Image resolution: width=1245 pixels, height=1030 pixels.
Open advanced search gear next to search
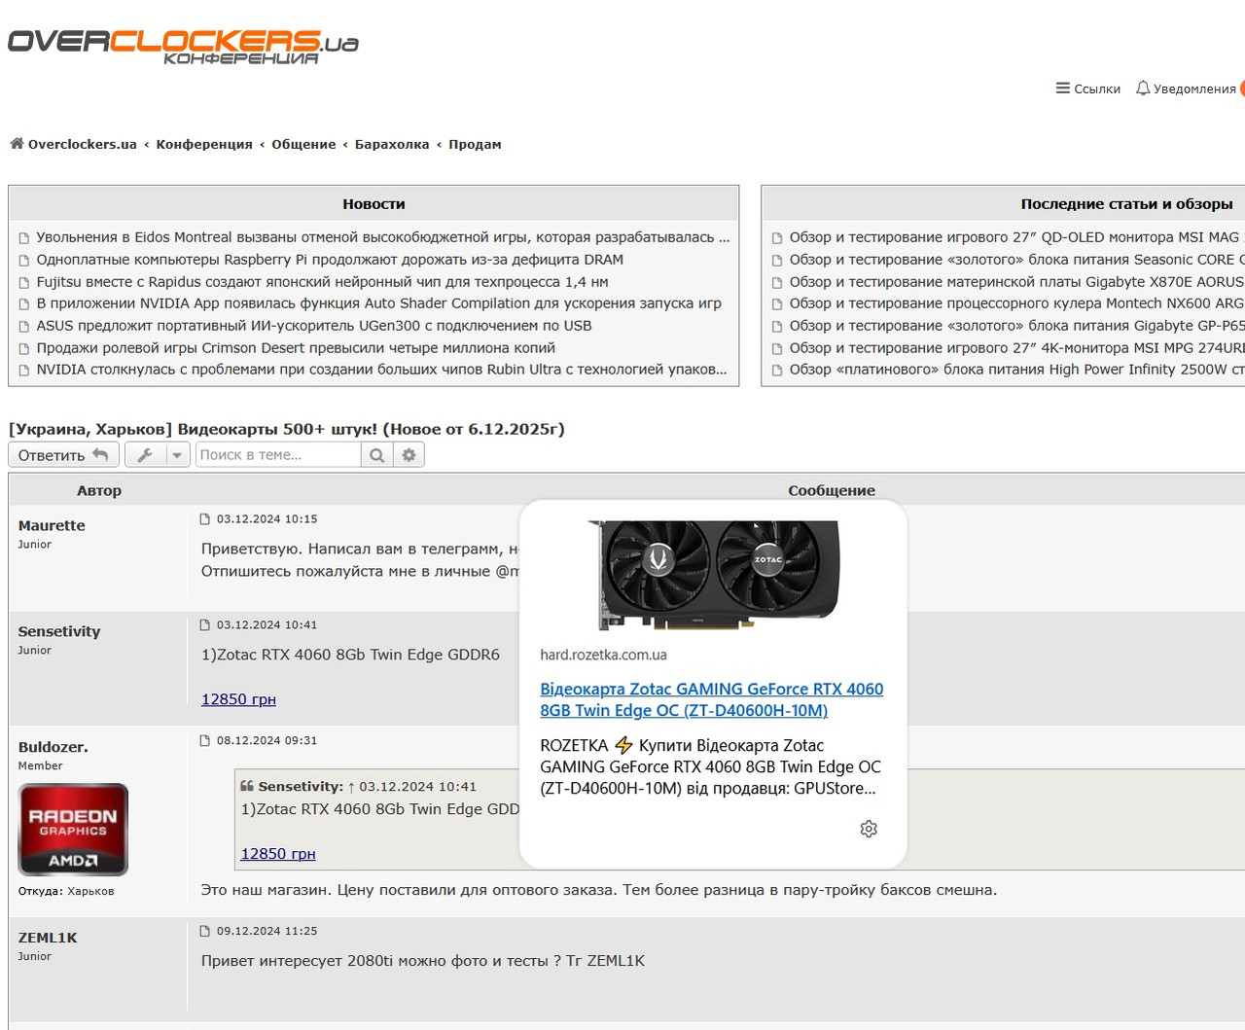409,455
